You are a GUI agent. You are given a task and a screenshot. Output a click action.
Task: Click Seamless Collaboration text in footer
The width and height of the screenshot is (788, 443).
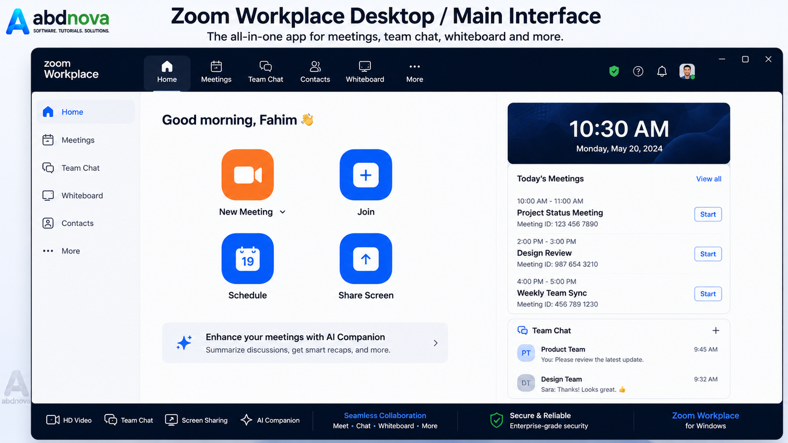(x=385, y=416)
